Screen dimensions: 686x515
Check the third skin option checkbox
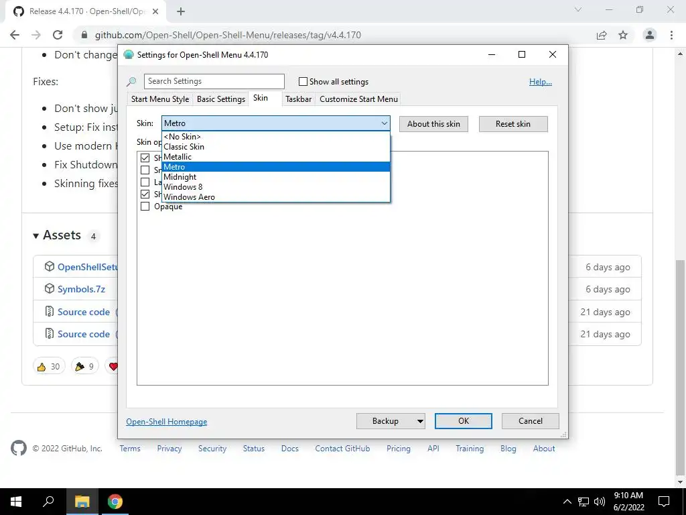(x=145, y=182)
